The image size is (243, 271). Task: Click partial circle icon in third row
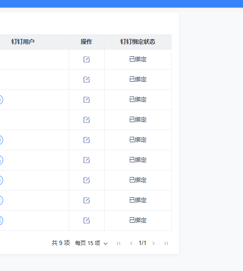(x=1, y=100)
